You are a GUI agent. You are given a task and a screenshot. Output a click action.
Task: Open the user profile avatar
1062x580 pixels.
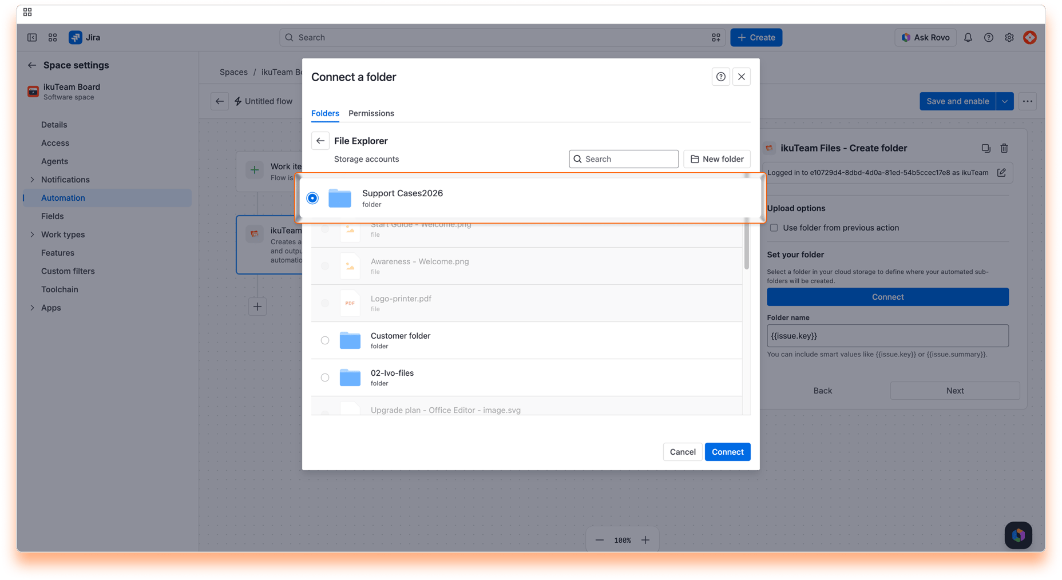pyautogui.click(x=1030, y=38)
